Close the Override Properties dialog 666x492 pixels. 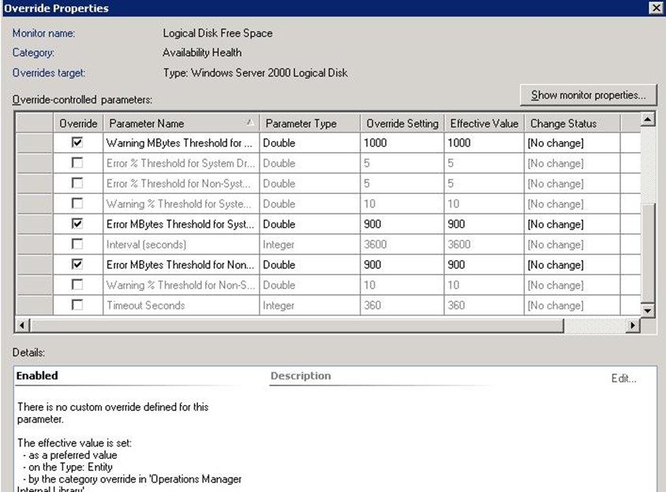coord(655,8)
